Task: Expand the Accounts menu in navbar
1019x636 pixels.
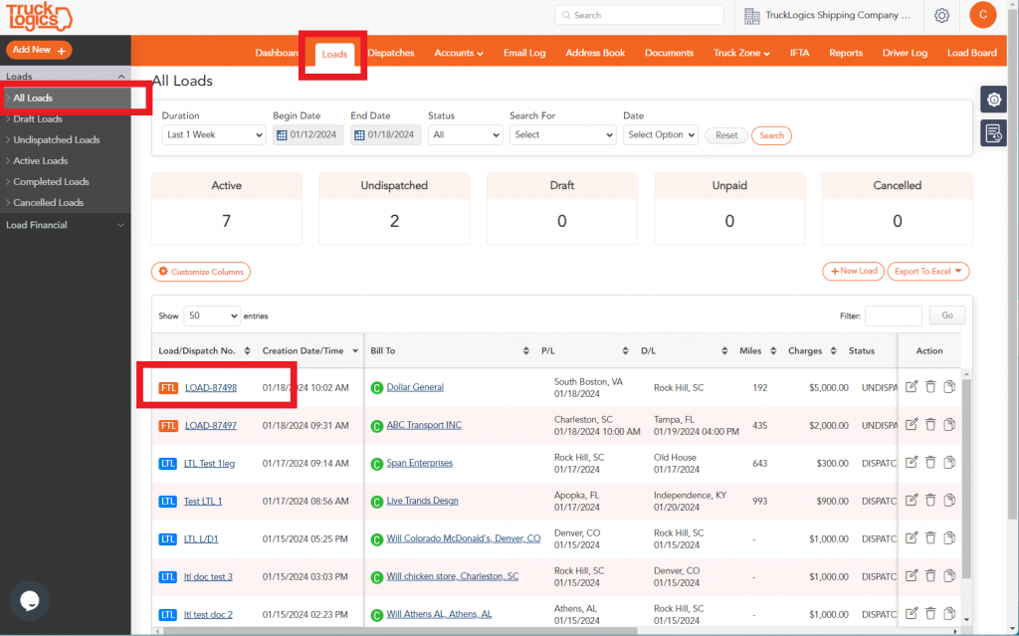Action: (x=459, y=53)
